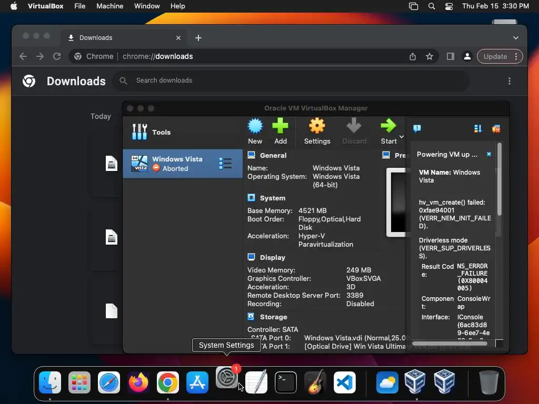Click Chrome forward arrow
Viewport: 539px width, 404px height.
40,56
